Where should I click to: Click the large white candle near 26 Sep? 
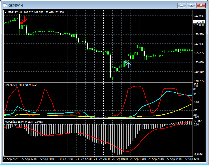point(111,66)
